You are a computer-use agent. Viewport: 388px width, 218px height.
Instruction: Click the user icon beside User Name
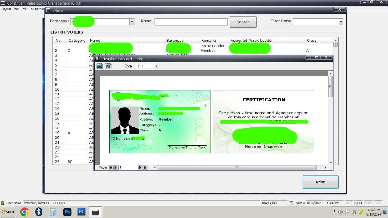pos(3,203)
